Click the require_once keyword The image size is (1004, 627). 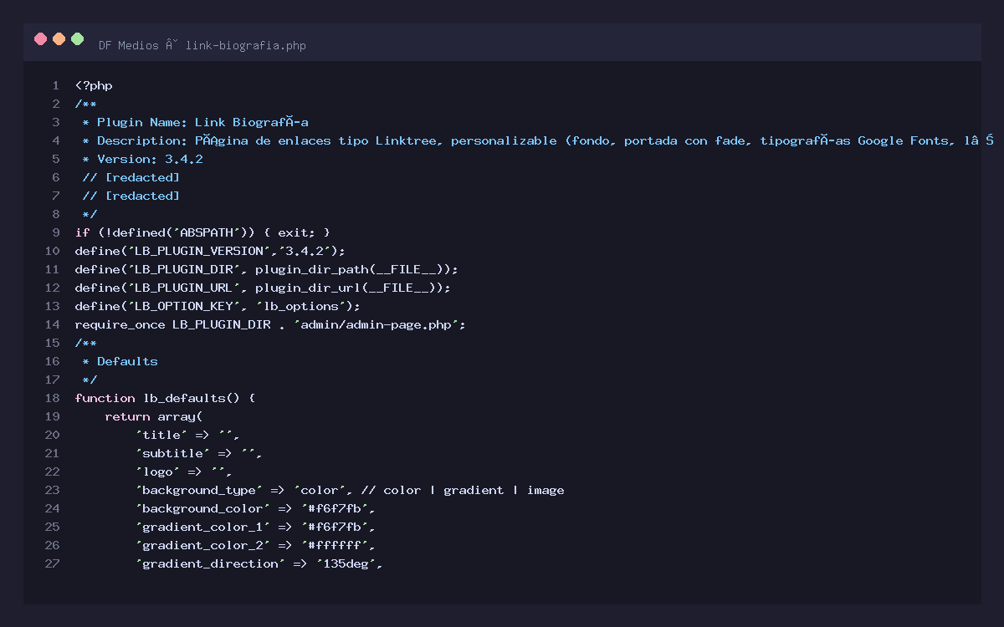click(120, 324)
